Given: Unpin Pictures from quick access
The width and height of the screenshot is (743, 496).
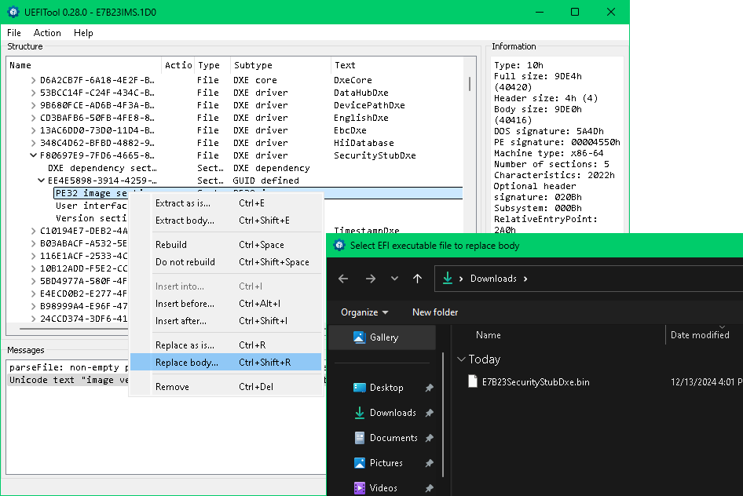Looking at the screenshot, I should click(430, 463).
